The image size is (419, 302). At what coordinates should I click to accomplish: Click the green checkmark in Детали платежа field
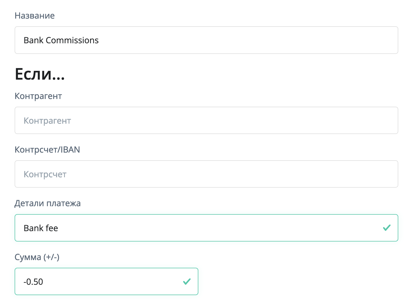click(387, 228)
